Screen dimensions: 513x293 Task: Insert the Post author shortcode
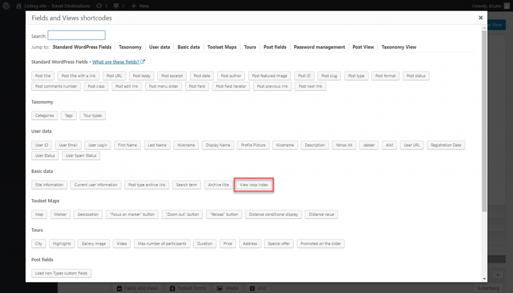(x=231, y=76)
